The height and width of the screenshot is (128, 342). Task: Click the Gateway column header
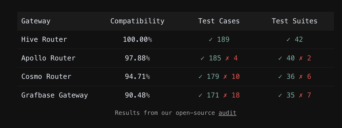click(36, 21)
